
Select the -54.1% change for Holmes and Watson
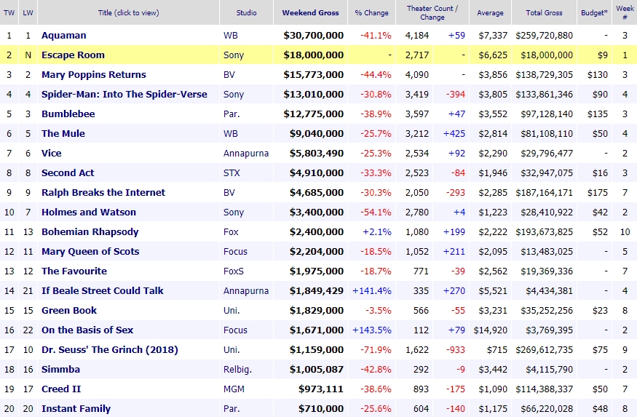pyautogui.click(x=376, y=212)
